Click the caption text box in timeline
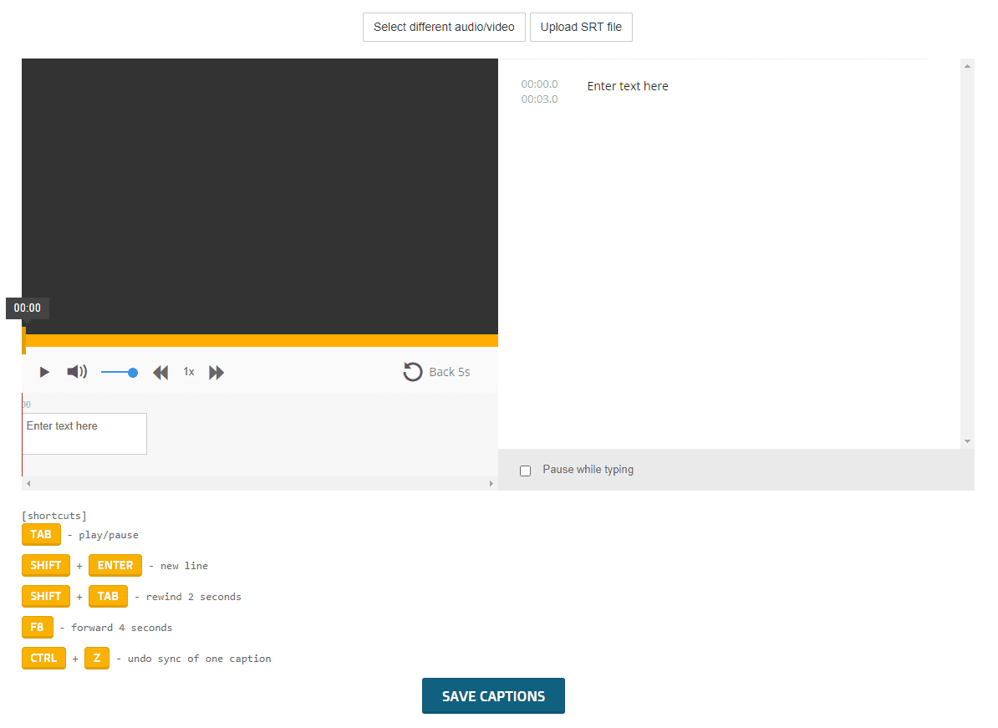998x728 pixels. [84, 434]
